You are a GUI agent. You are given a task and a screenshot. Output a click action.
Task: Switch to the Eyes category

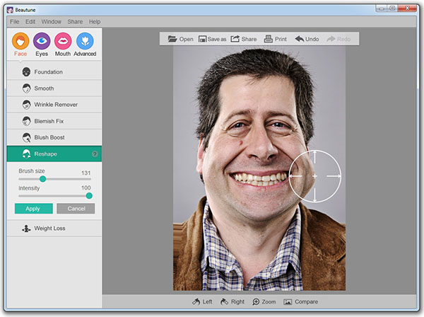pos(42,41)
